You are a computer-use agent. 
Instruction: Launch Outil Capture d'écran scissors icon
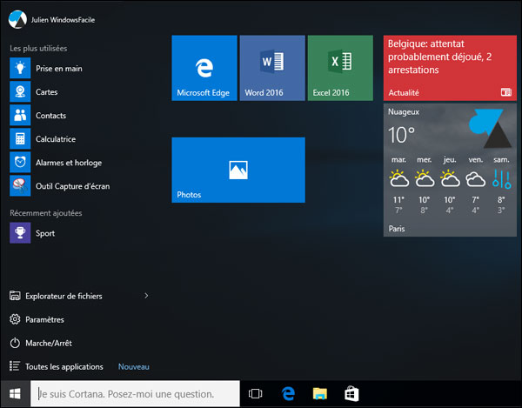tap(20, 186)
